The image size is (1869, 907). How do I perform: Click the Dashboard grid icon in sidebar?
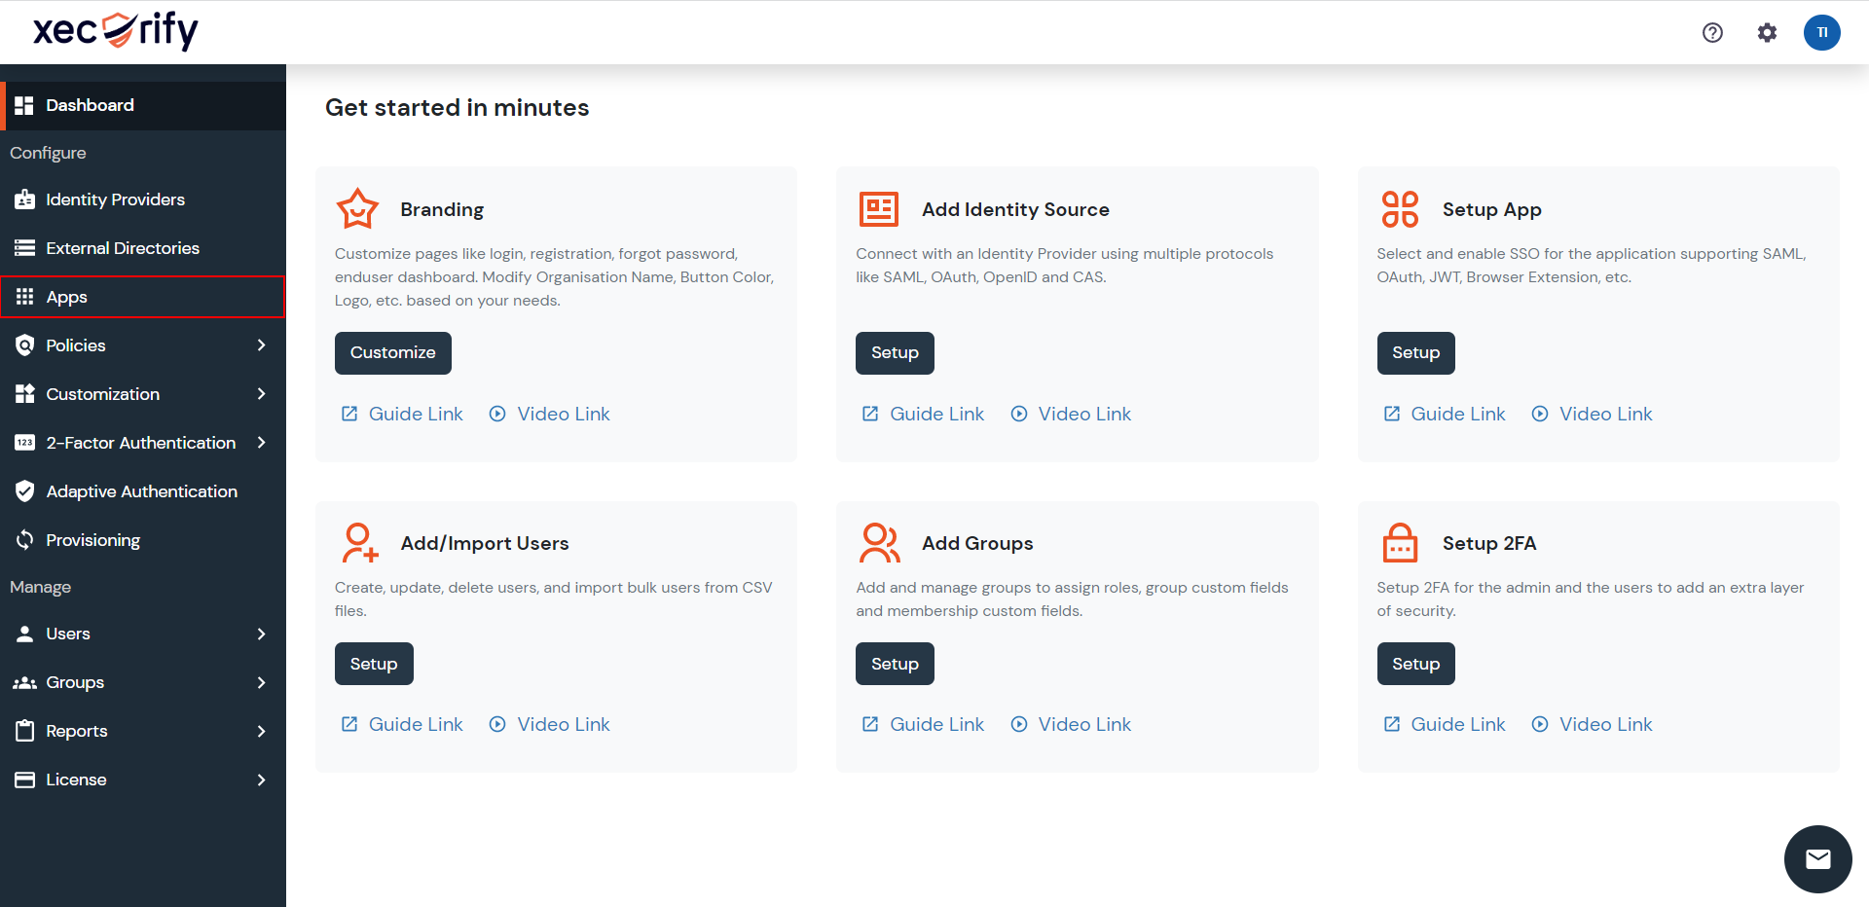click(x=24, y=105)
